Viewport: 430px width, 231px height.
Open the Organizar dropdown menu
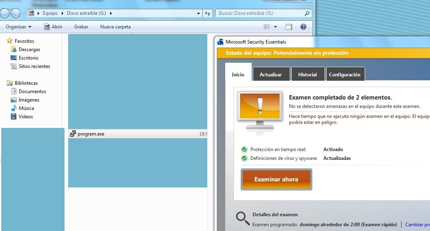coord(18,27)
